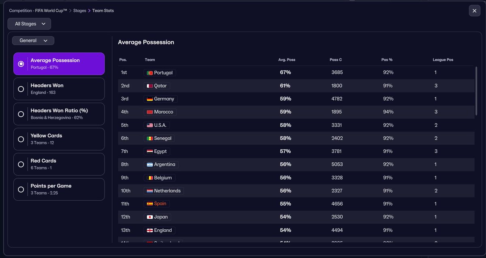
Task: Go to Stages in the breadcrumb
Action: (x=80, y=10)
